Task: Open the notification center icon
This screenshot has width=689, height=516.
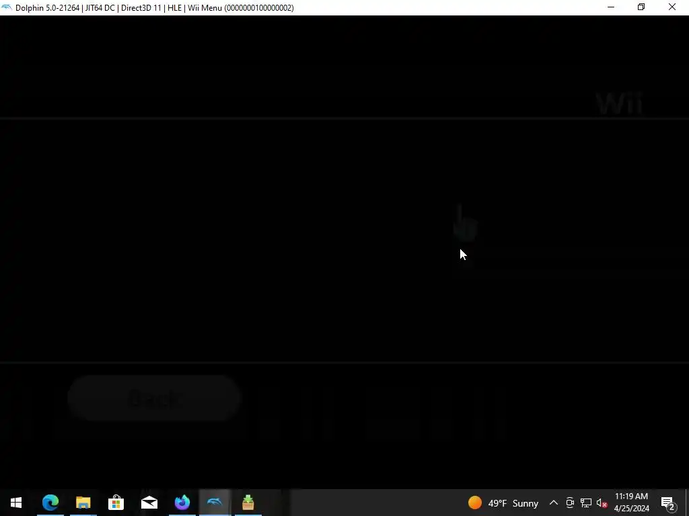Action: pos(668,503)
